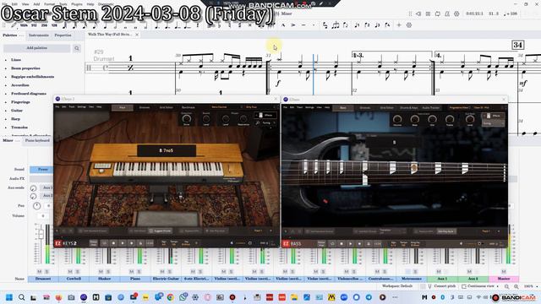Select voice 3 button
Screen dimensions: 541x304
[x=378, y=25]
